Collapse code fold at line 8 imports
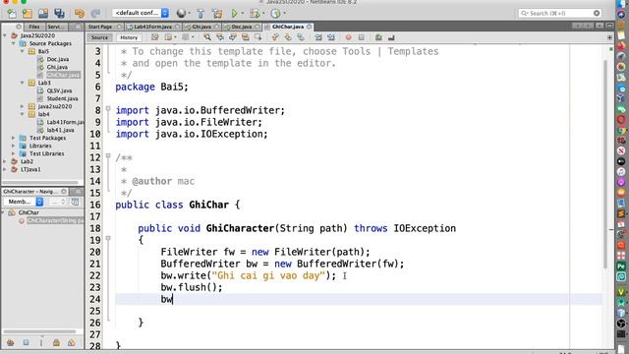 click(x=108, y=108)
